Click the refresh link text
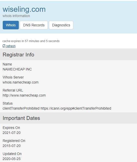This screenshot has width=137, height=162. [11, 46]
